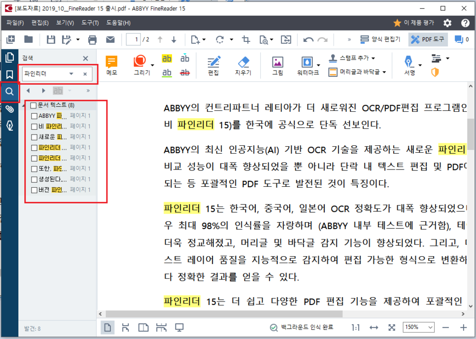Image resolution: width=476 pixels, height=339 pixels.
Task: Click the Add page icon
Action: click(195, 39)
